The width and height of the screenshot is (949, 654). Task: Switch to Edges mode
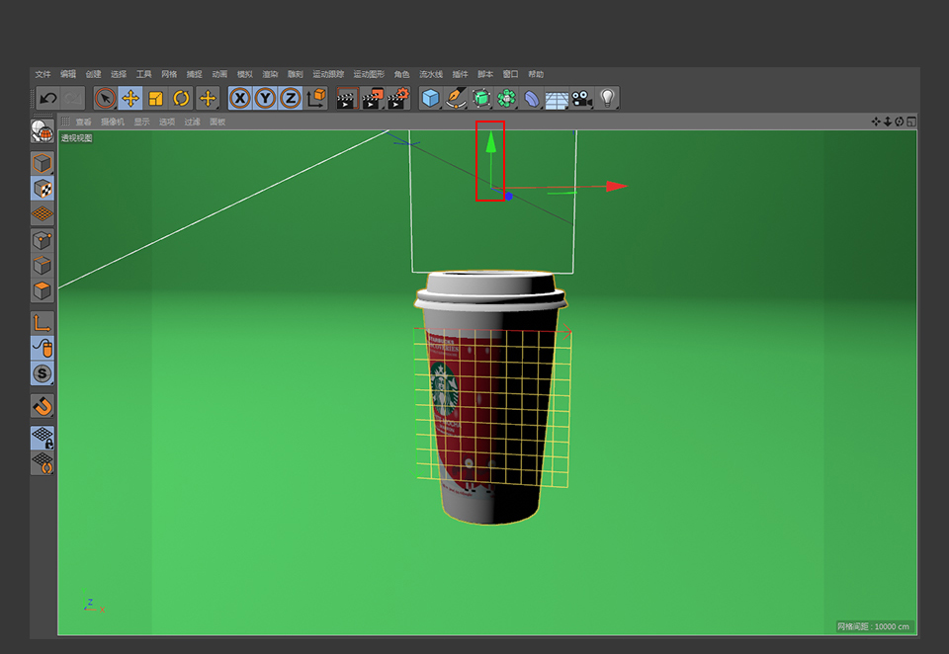point(43,266)
